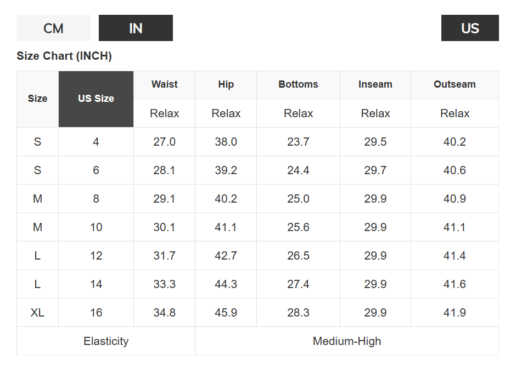The width and height of the screenshot is (516, 368).
Task: Click hip value 45.9
Action: (x=226, y=313)
